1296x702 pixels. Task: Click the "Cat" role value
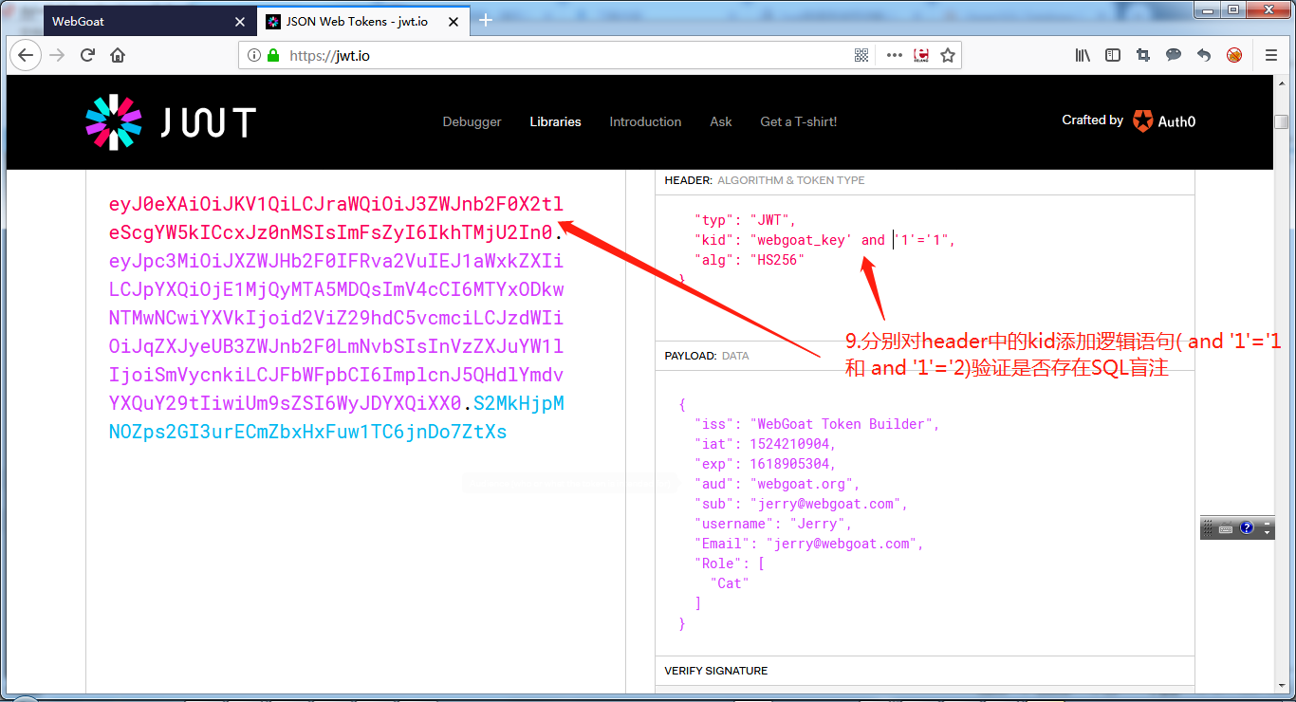[730, 583]
